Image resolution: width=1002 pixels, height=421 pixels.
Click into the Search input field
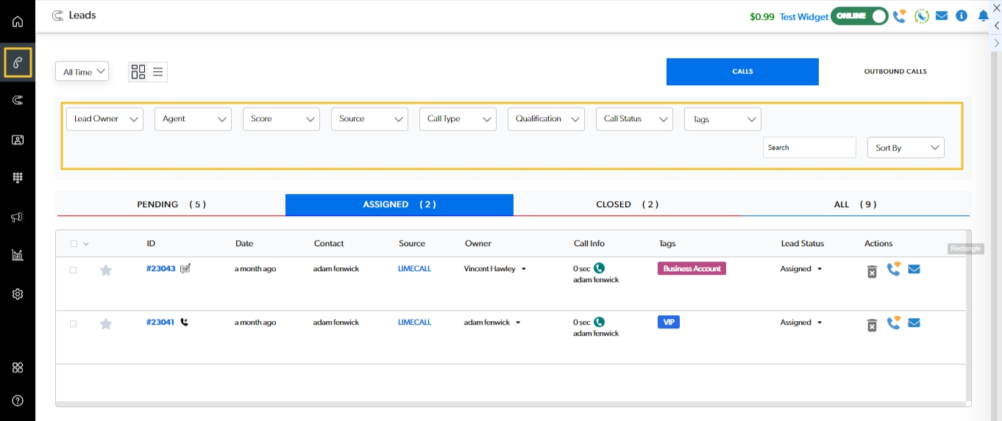click(809, 148)
